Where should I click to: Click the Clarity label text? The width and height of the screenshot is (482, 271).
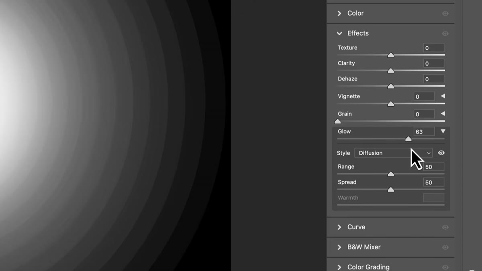tap(346, 63)
